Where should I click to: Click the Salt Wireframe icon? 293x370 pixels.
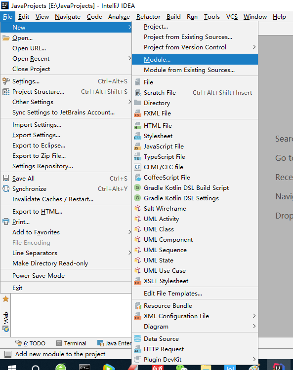pyautogui.click(x=137, y=208)
